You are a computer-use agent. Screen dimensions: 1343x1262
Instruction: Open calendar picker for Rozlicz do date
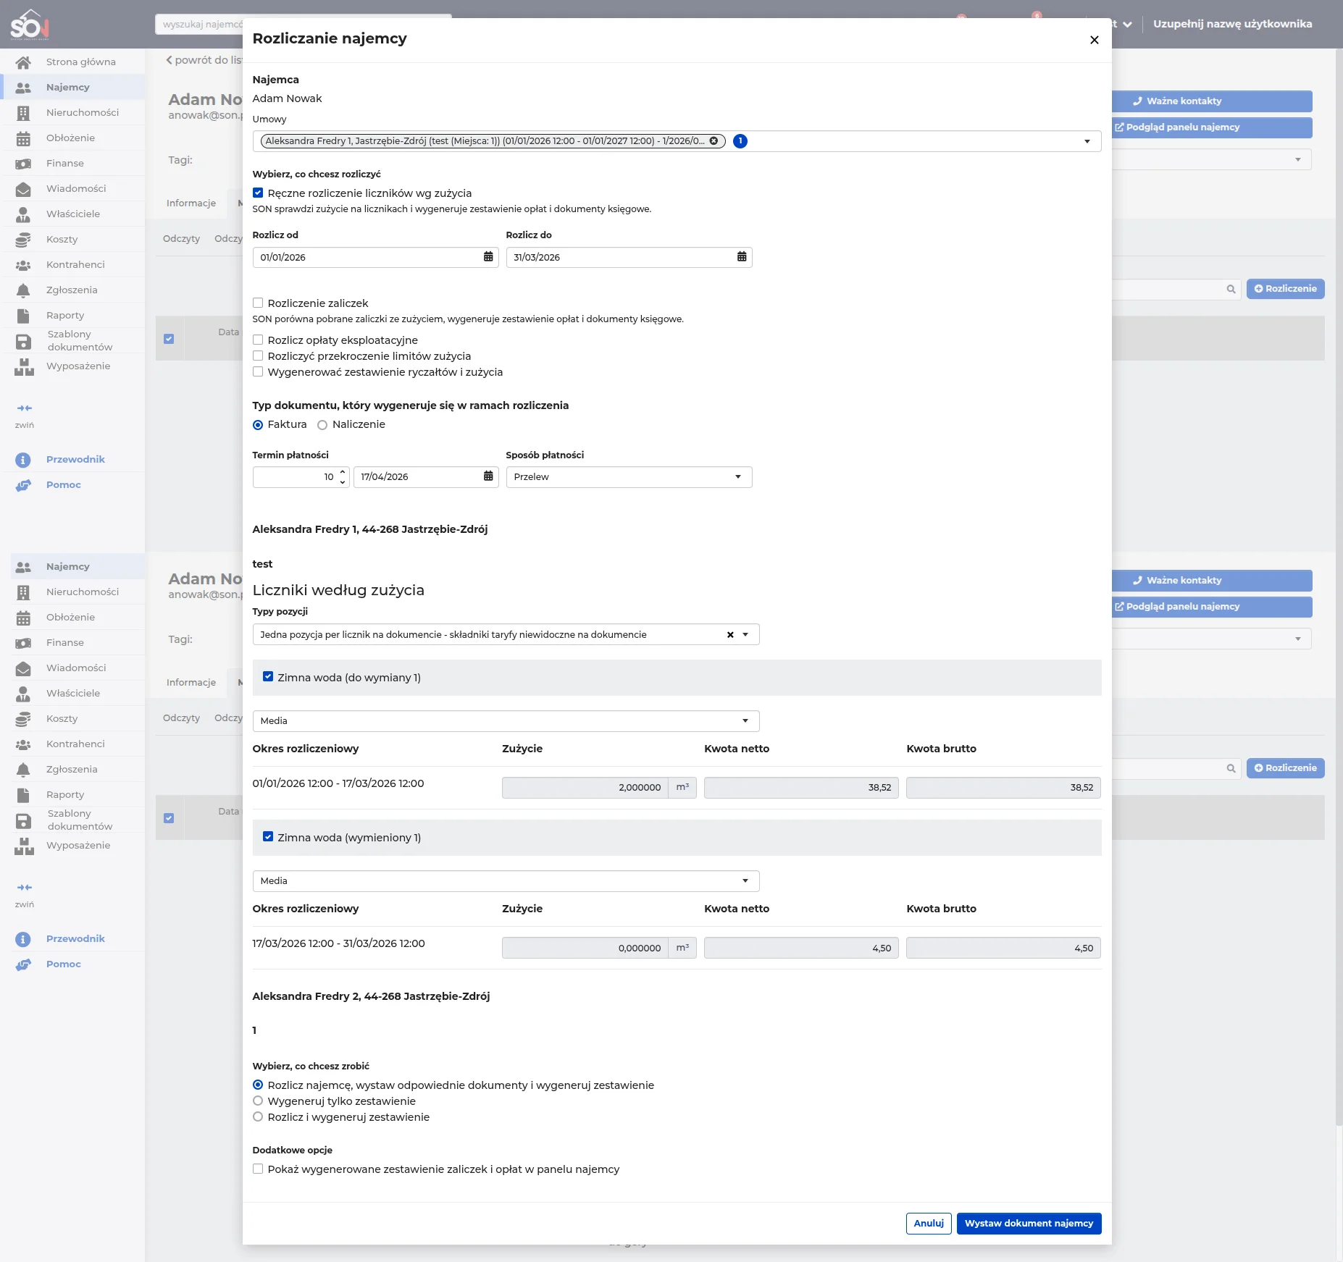742,257
